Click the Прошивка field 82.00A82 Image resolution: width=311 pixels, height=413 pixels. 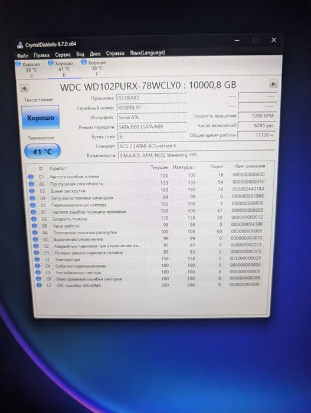[x=152, y=98]
